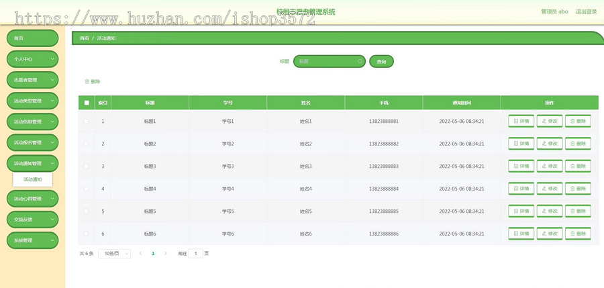Check the checkbox for row 6
604x288 pixels.
pyautogui.click(x=87, y=234)
